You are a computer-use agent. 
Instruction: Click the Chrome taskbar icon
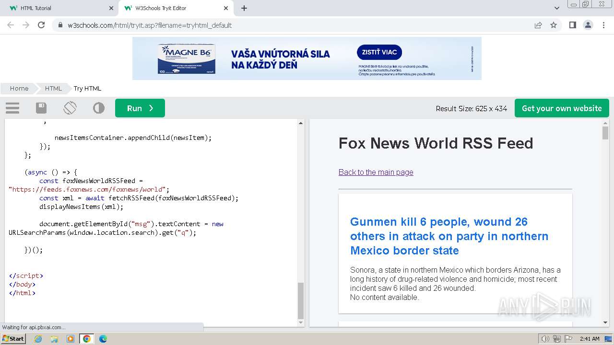coord(86,339)
